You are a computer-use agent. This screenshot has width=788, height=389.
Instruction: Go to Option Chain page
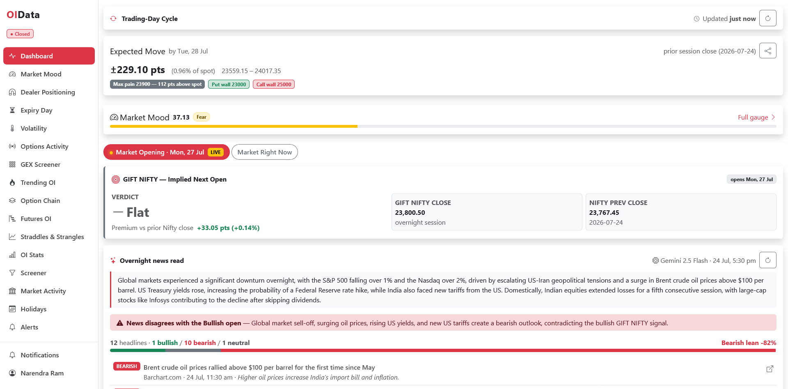tap(49, 200)
